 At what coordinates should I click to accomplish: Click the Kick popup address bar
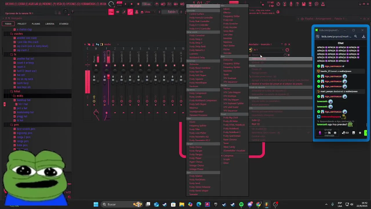(x=336, y=37)
